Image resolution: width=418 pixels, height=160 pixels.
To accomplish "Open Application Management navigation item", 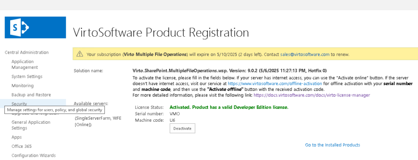I will click(x=24, y=64).
